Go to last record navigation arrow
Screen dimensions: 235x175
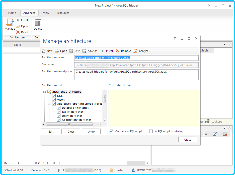coord(54,163)
